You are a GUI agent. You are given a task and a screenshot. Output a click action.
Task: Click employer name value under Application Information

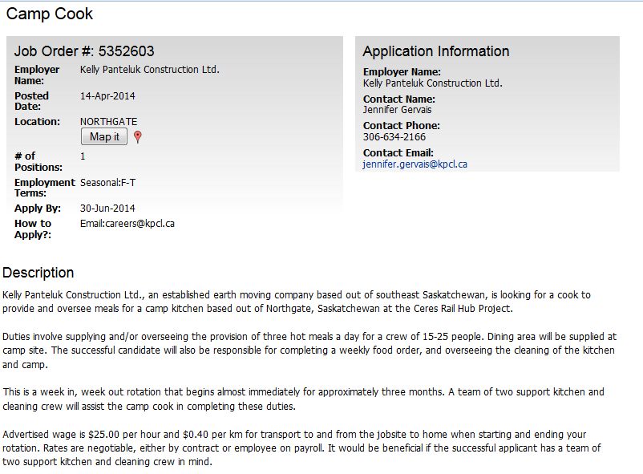click(433, 83)
